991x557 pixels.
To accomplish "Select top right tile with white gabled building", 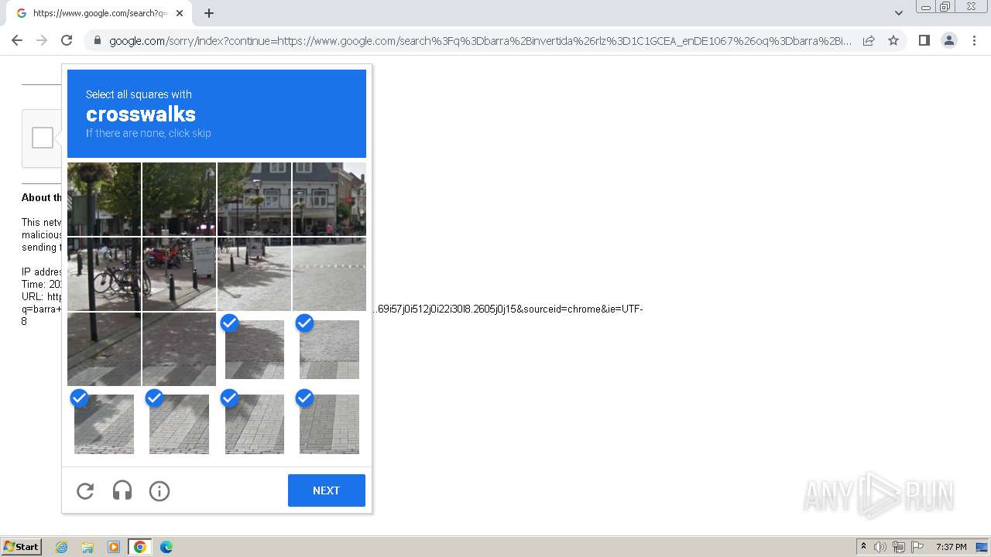I will click(x=329, y=199).
